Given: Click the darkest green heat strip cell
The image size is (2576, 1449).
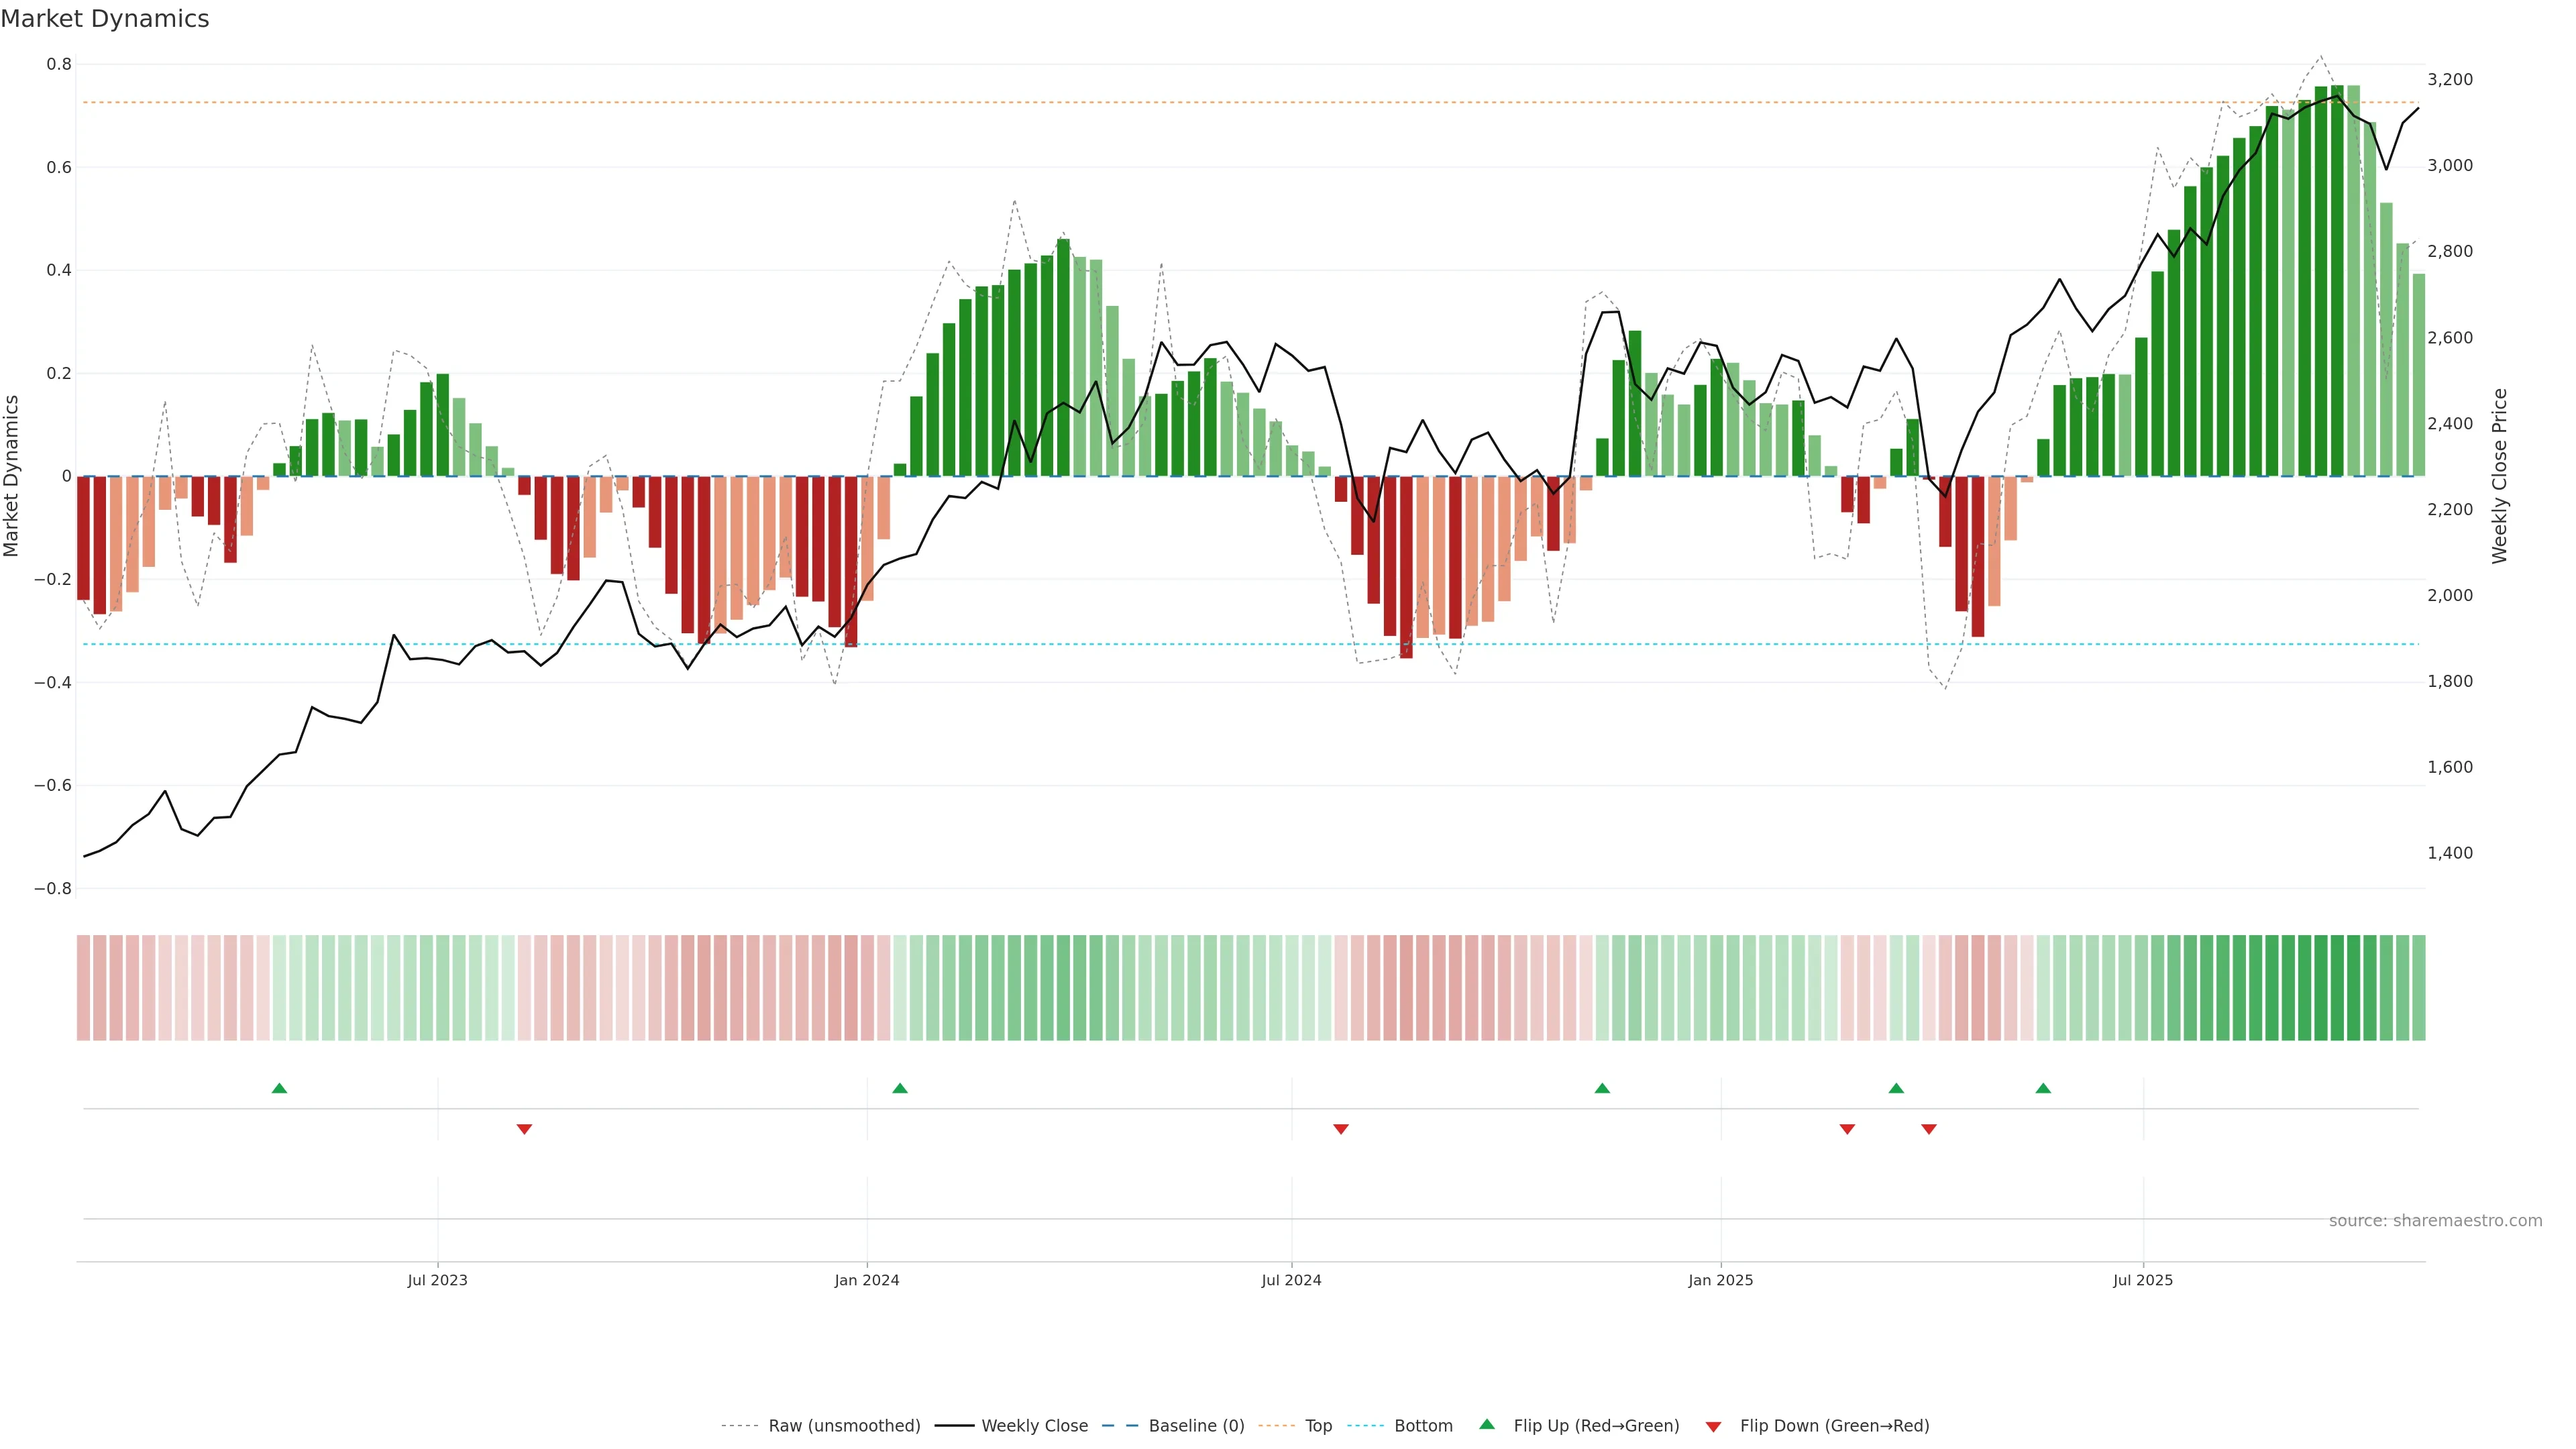Looking at the screenshot, I should click(2337, 988).
